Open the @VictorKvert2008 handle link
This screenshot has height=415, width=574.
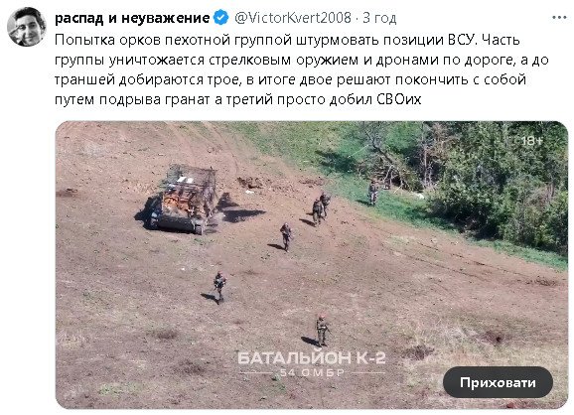pyautogui.click(x=293, y=18)
